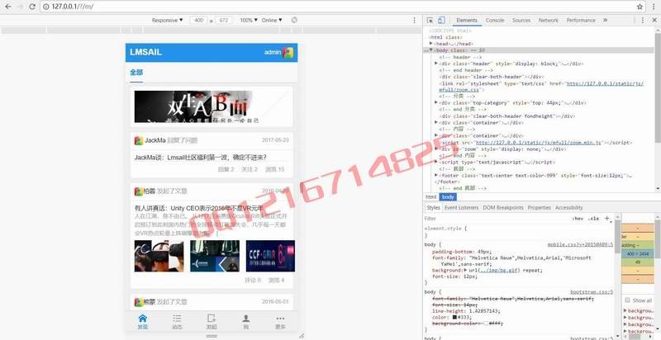Tap the home icon in bottom navigation
Screen dimensions: 661x340
[142, 319]
